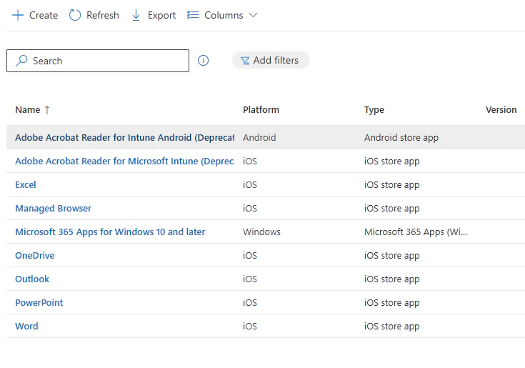Viewport: 525px width, 368px height.
Task: Click the magnifier icon in the search box
Action: point(21,61)
